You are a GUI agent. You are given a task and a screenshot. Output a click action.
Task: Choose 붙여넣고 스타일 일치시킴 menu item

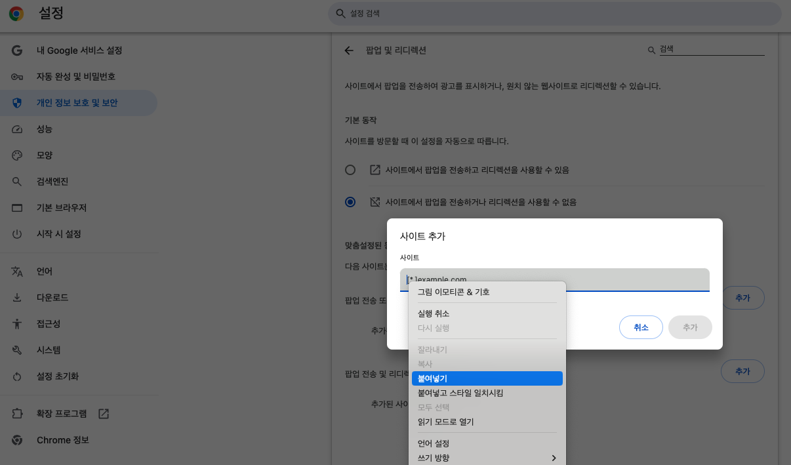pos(487,393)
